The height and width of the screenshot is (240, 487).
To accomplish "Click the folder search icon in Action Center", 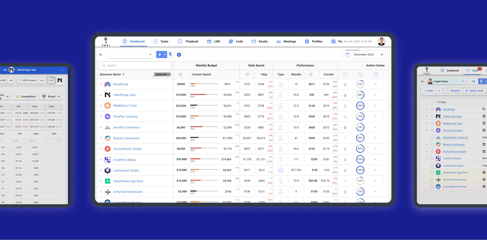I will (360, 74).
